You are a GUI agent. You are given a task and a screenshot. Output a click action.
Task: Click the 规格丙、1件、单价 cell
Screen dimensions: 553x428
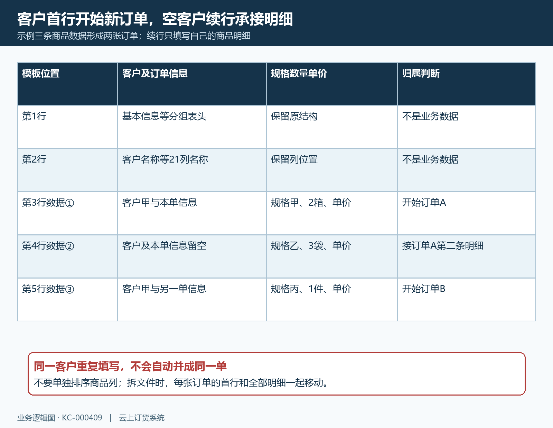tap(332, 300)
